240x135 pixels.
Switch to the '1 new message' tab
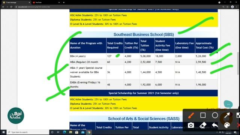coord(15,3)
